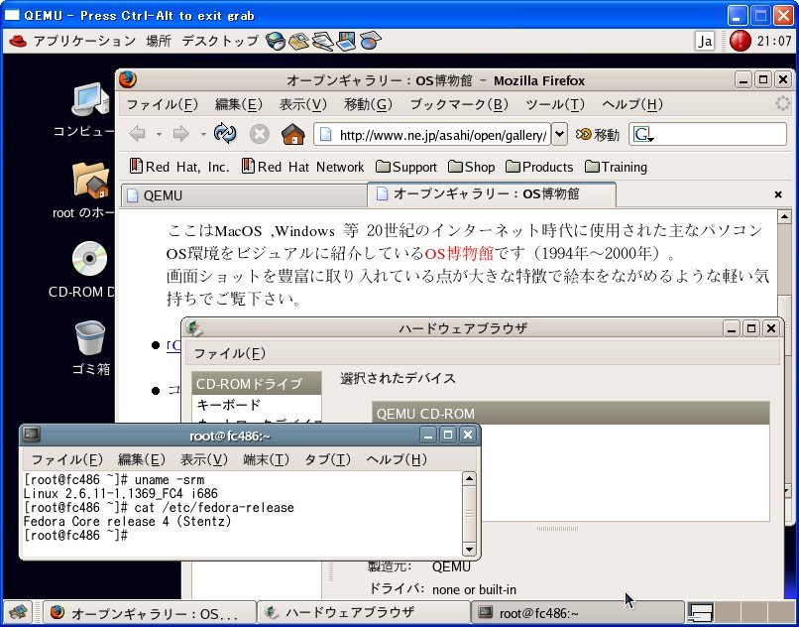Open the terminal's タブ(T) menu
Screen dimensions: 799x627
(x=328, y=459)
